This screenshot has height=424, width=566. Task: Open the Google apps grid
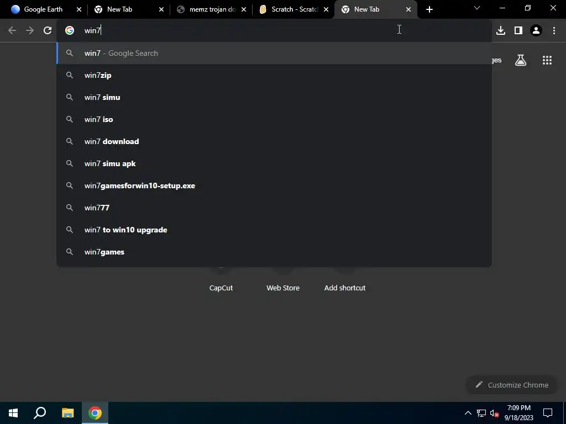[x=547, y=60]
